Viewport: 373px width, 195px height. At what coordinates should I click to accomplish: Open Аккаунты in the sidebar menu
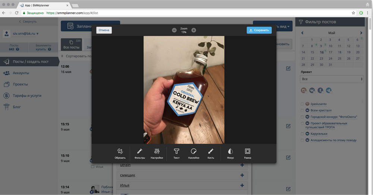(x=21, y=73)
